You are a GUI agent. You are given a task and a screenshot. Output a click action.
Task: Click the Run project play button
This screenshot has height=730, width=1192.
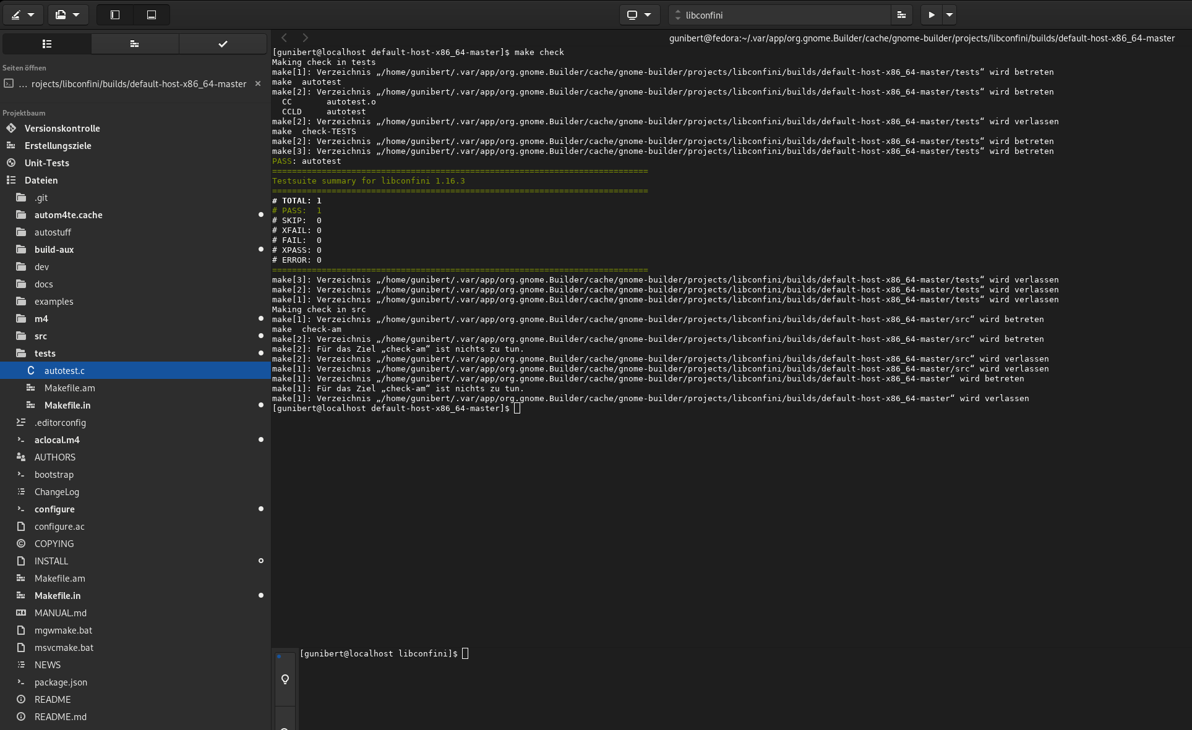(931, 15)
